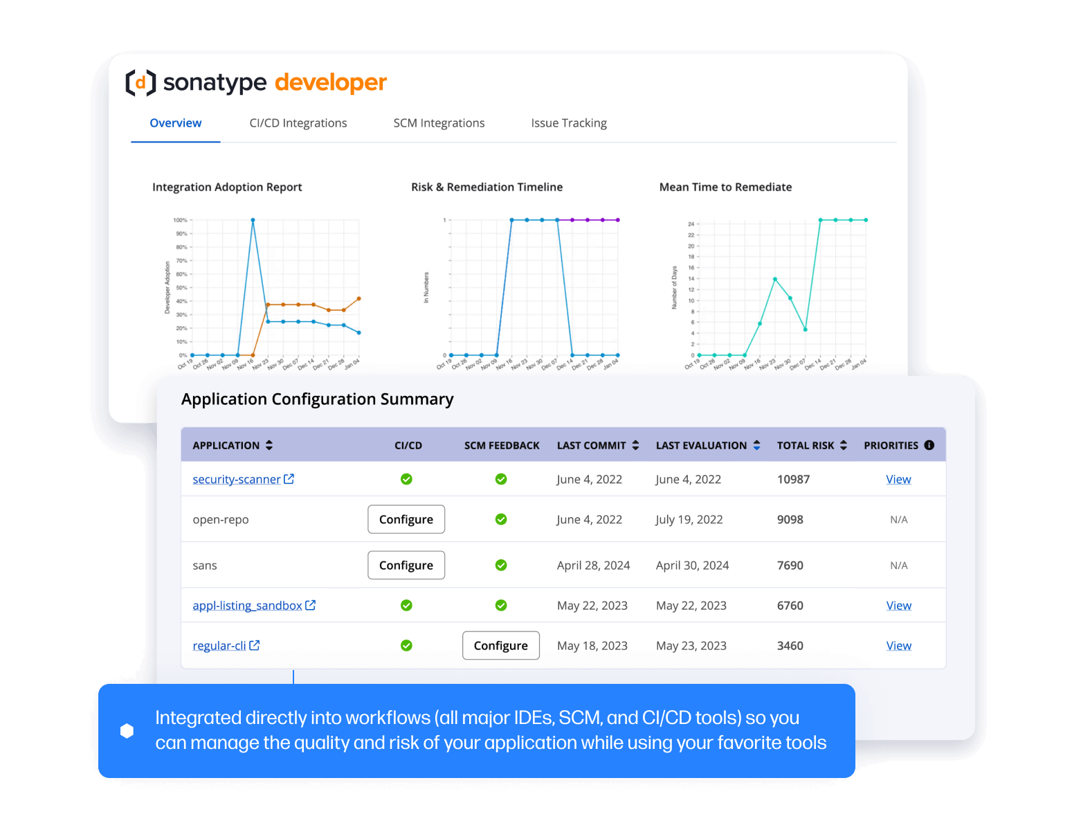Click CI/CD green check for regular-cli
1081x814 pixels.
tap(406, 645)
